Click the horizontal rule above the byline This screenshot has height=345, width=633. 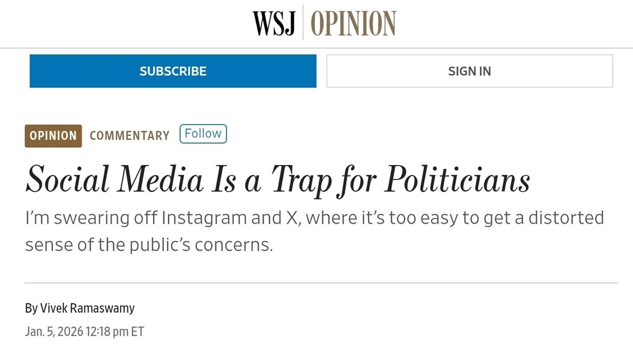point(321,283)
